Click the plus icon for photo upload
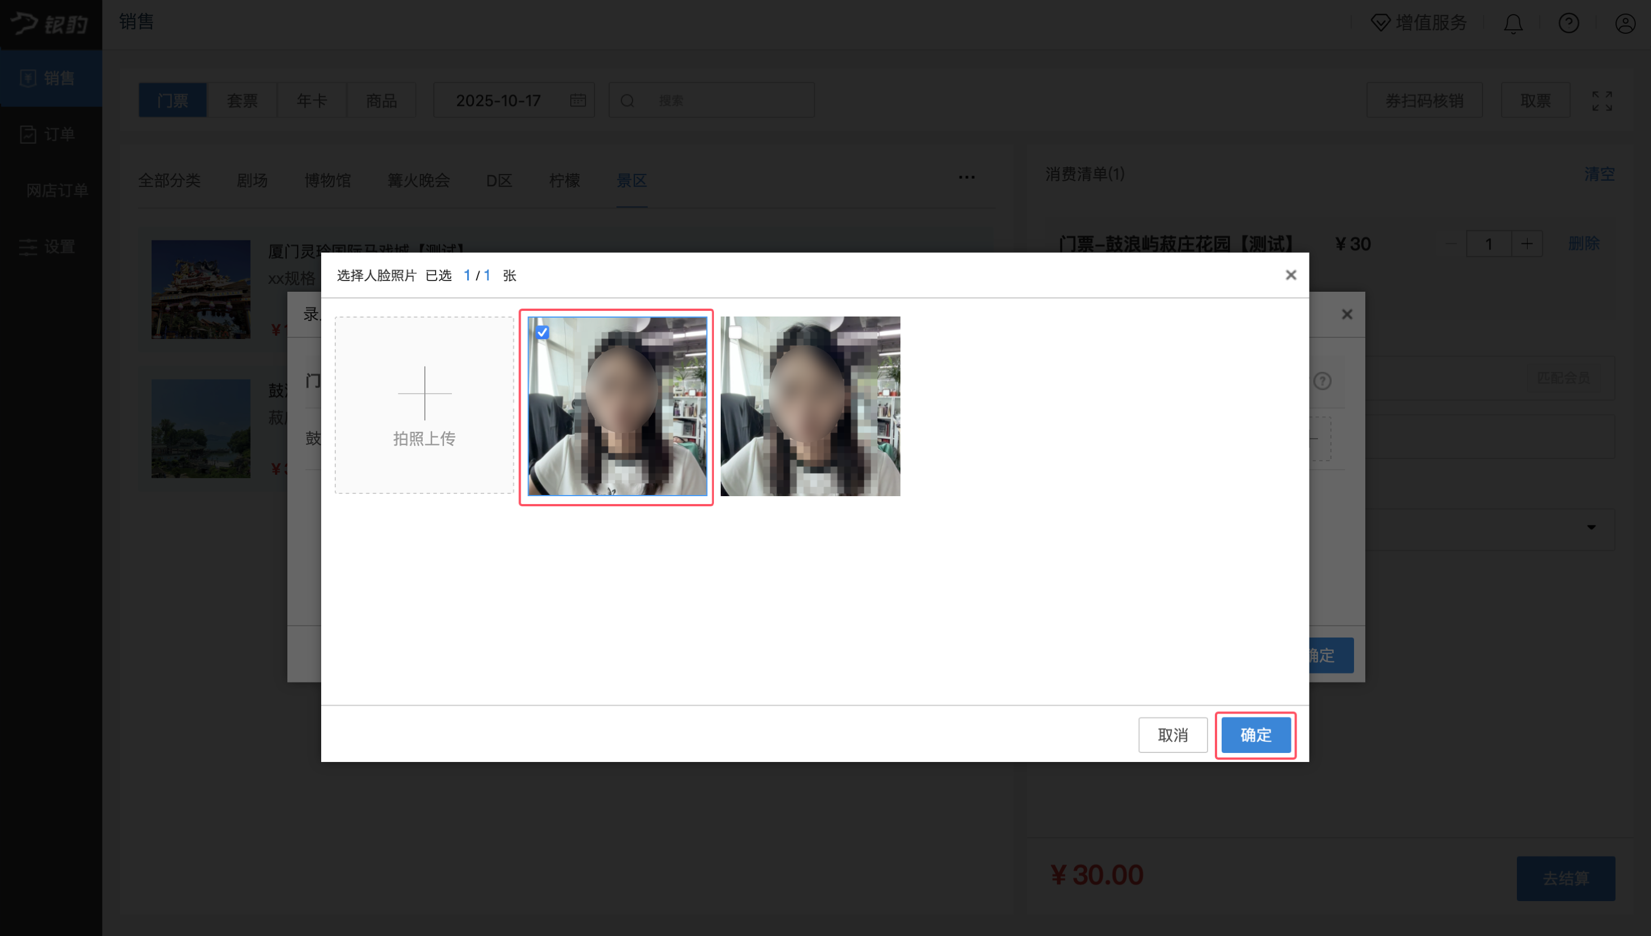Screen dimensions: 1651x936 424,393
